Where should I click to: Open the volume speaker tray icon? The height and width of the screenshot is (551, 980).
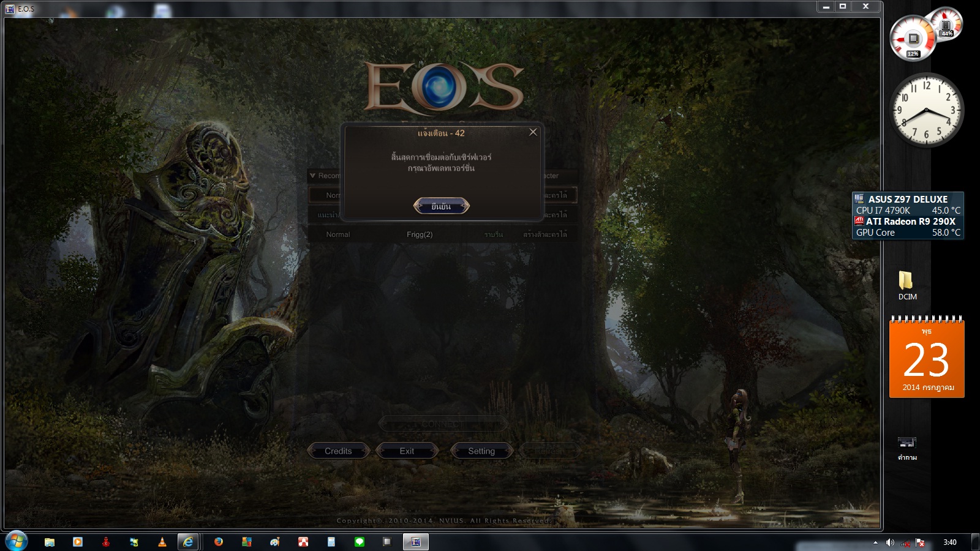[890, 542]
